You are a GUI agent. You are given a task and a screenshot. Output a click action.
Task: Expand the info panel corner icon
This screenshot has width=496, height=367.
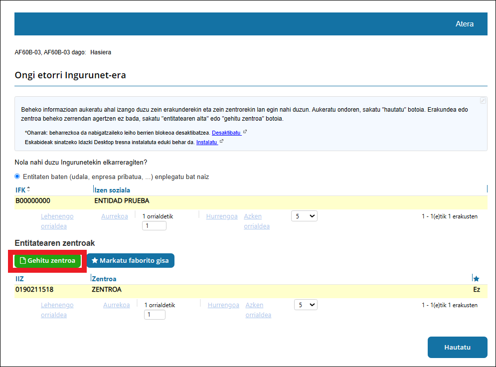click(x=483, y=101)
